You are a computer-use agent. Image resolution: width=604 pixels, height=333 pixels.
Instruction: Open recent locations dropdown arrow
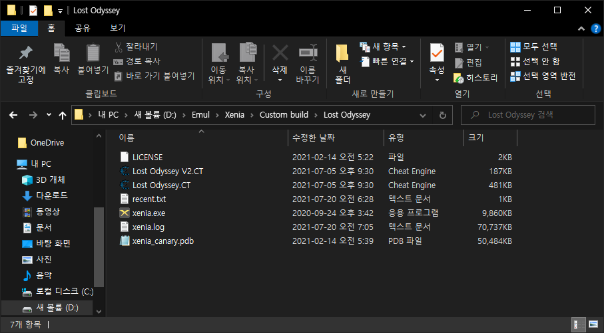click(49, 115)
